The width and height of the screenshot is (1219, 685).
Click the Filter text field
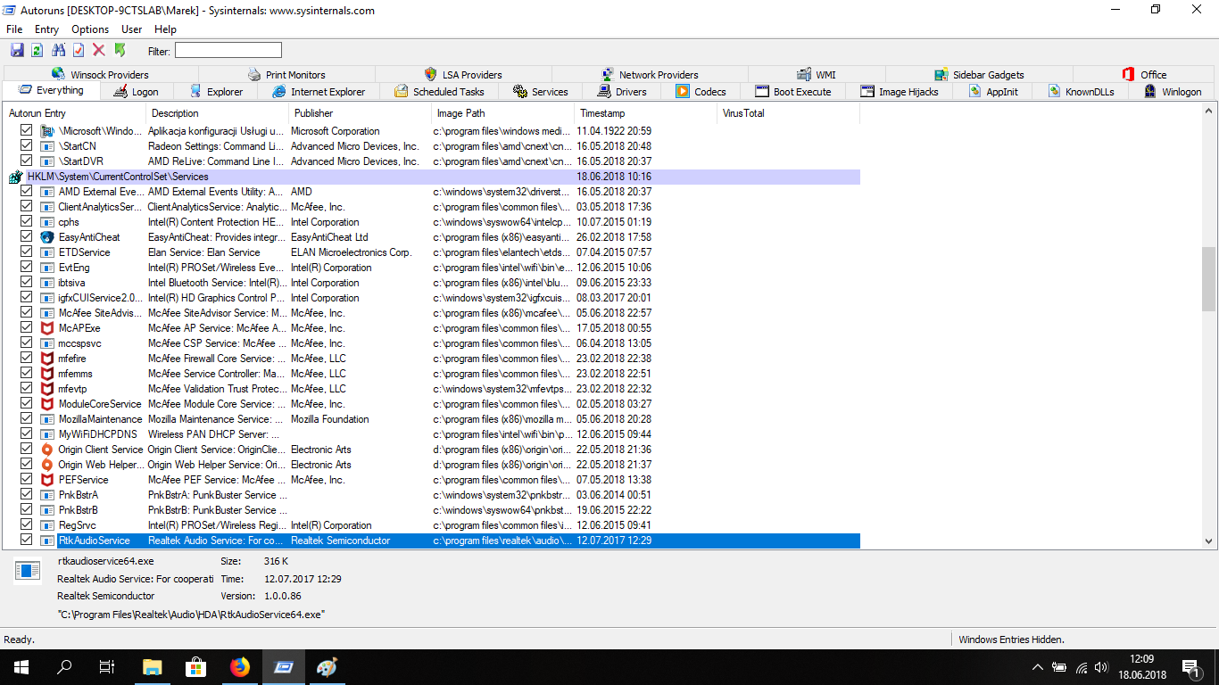[x=228, y=51]
